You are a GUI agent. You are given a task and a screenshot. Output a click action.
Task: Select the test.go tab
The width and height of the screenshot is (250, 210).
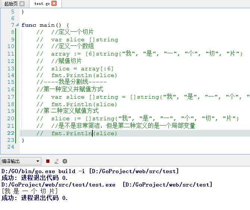42,4
